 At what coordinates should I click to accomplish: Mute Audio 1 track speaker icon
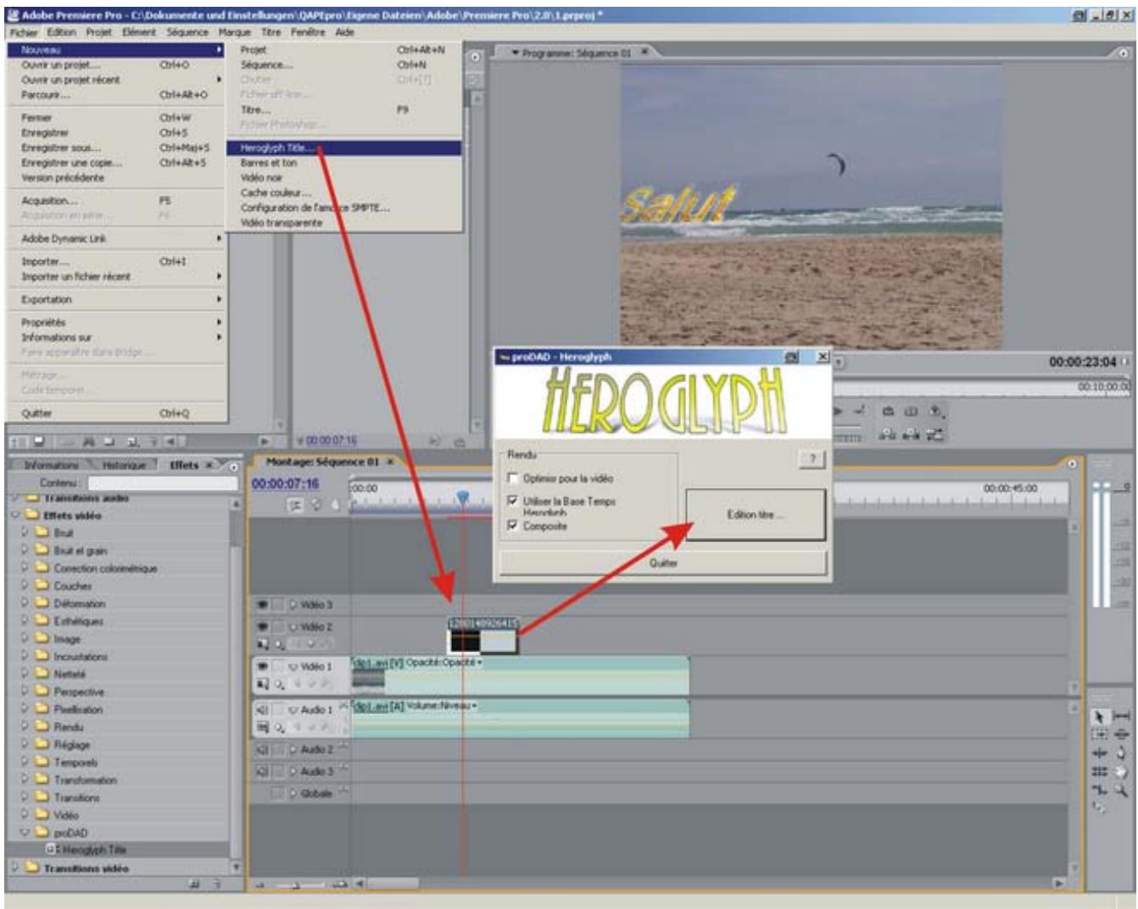point(263,710)
